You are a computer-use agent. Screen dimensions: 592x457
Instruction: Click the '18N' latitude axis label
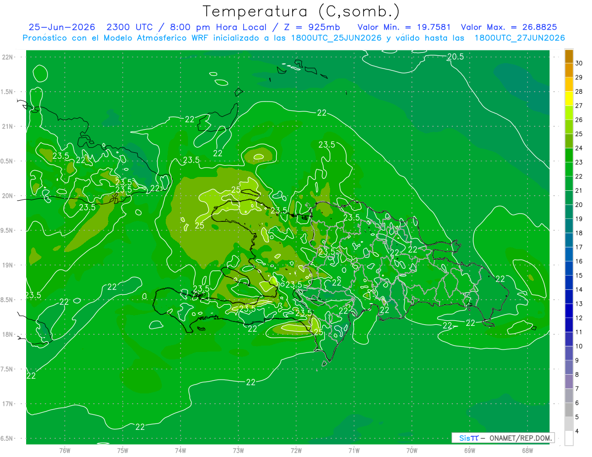click(8, 334)
